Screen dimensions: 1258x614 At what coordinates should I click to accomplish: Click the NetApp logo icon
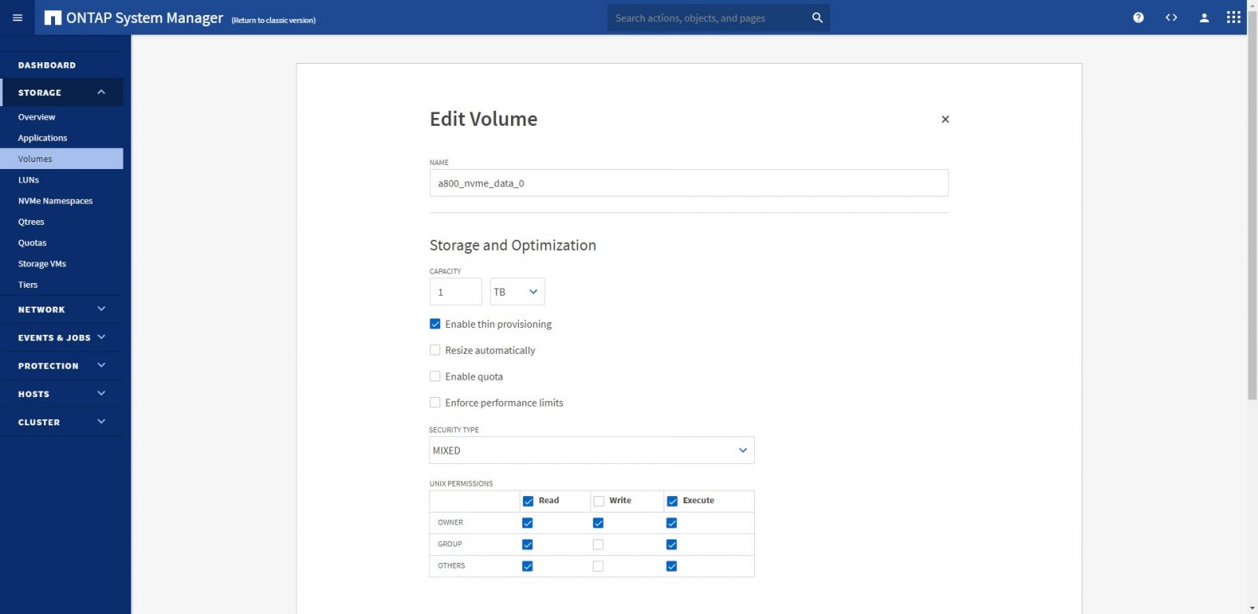(x=53, y=18)
